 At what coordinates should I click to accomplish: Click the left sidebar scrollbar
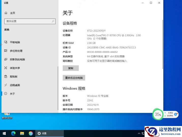58,88
